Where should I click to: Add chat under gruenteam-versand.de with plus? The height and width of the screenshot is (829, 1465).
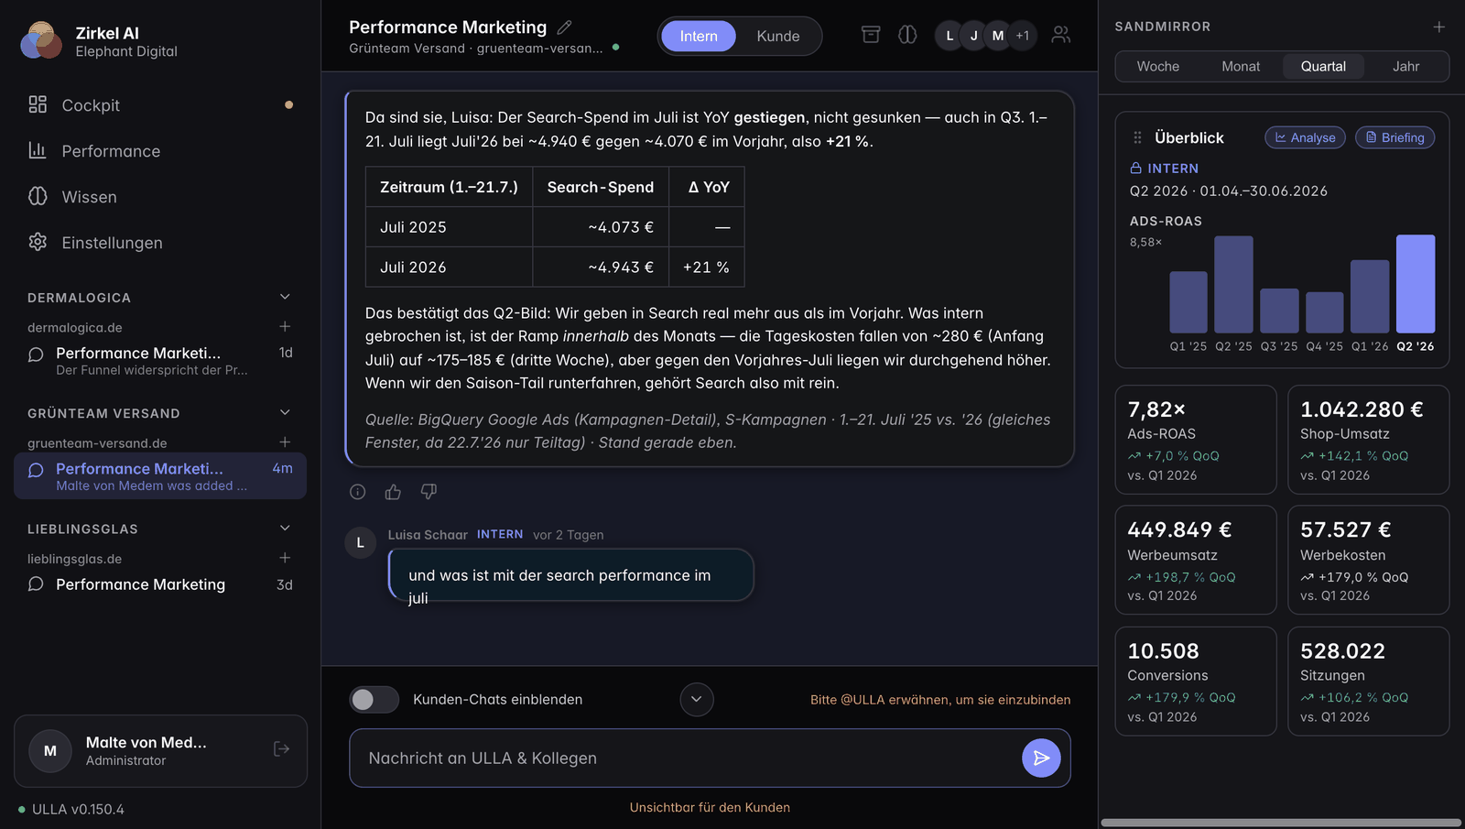pos(285,442)
